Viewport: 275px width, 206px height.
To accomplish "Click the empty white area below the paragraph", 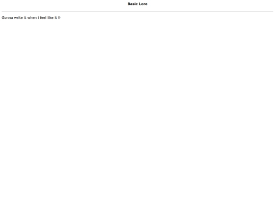I will tap(137, 112).
